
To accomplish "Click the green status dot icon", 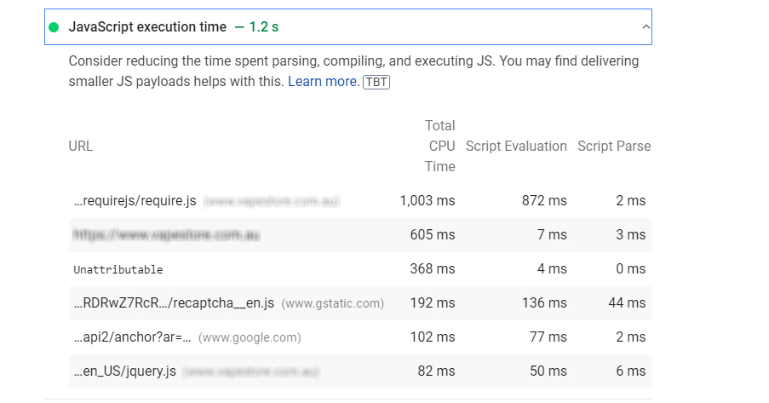I will (x=54, y=27).
